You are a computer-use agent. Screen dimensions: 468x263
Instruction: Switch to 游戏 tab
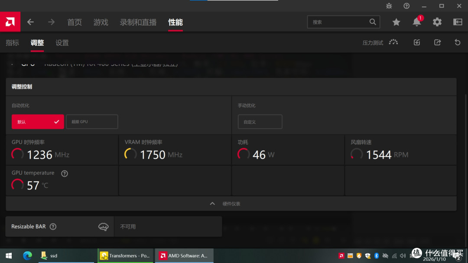tap(101, 22)
